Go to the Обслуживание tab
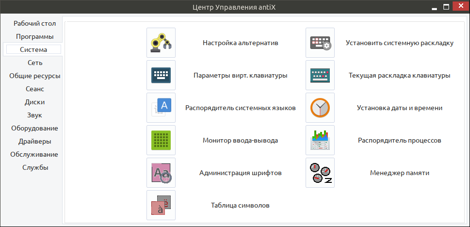470x227 pixels. click(x=34, y=154)
